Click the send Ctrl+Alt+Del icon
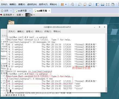 point(72,4)
